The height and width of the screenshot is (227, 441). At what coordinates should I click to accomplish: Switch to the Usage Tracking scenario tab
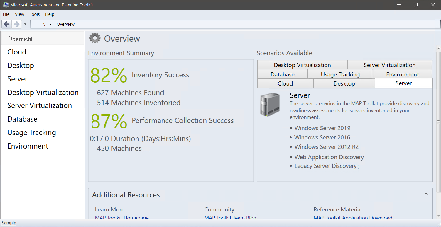[x=340, y=74]
